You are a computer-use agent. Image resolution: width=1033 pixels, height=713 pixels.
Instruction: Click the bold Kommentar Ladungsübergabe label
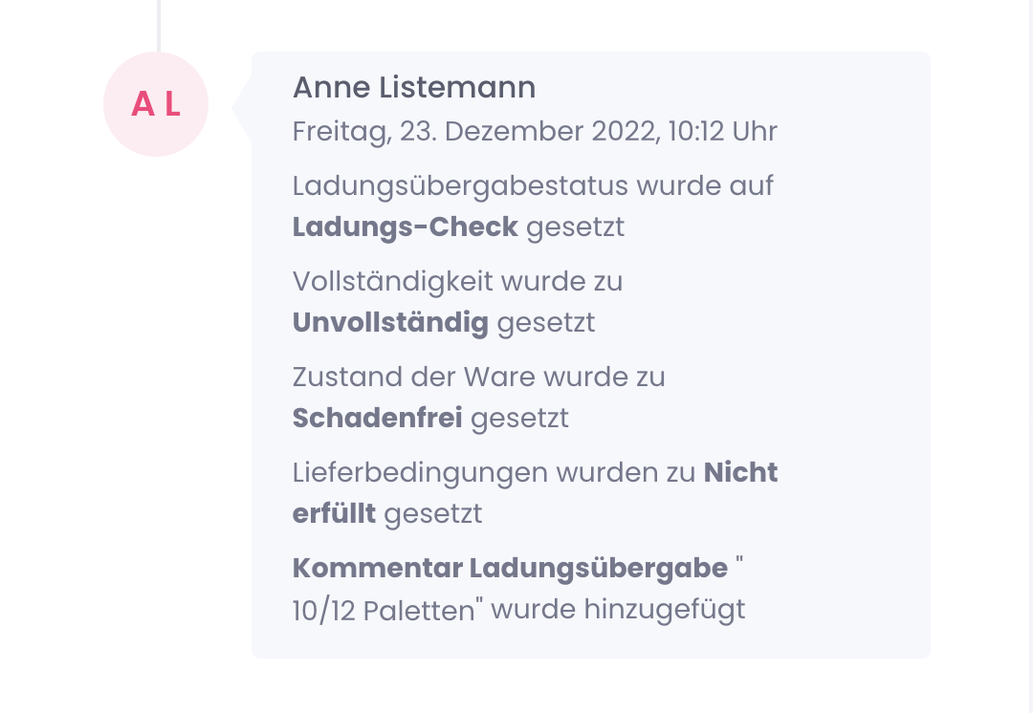pos(510,568)
